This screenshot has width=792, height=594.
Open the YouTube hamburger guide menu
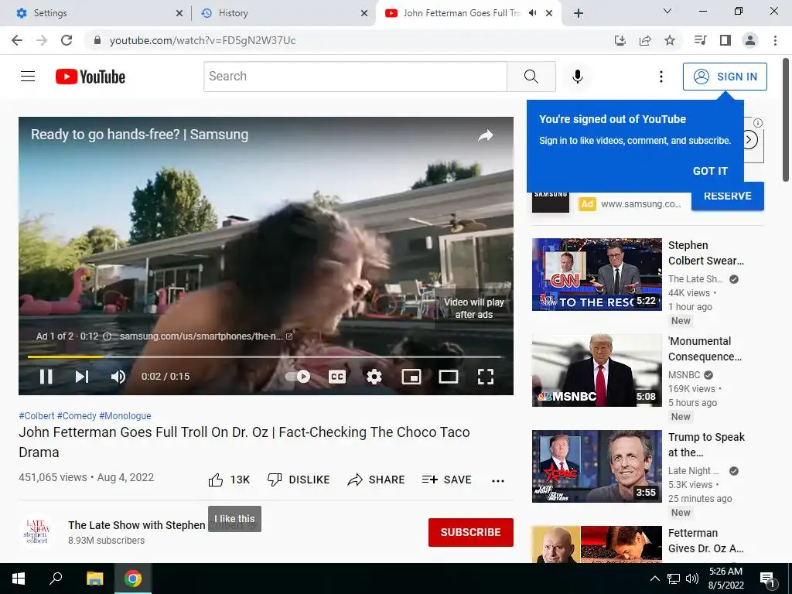point(28,77)
